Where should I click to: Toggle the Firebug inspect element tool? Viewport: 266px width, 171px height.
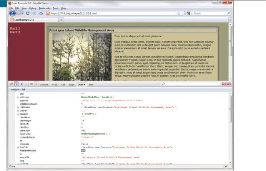[17, 84]
